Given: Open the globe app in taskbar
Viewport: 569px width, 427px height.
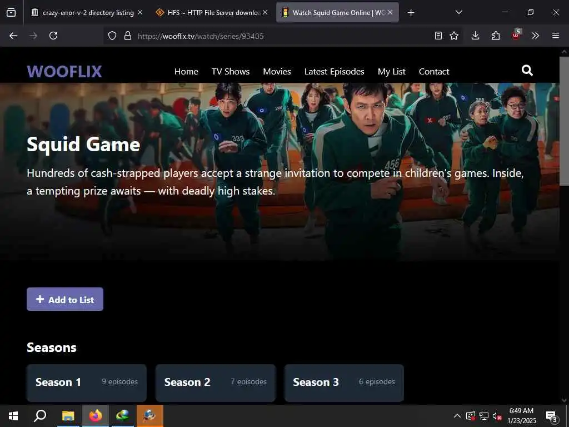Looking at the screenshot, I should [123, 416].
